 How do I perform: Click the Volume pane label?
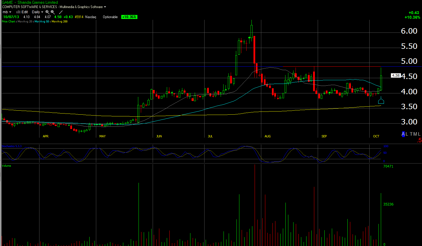(x=6, y=166)
